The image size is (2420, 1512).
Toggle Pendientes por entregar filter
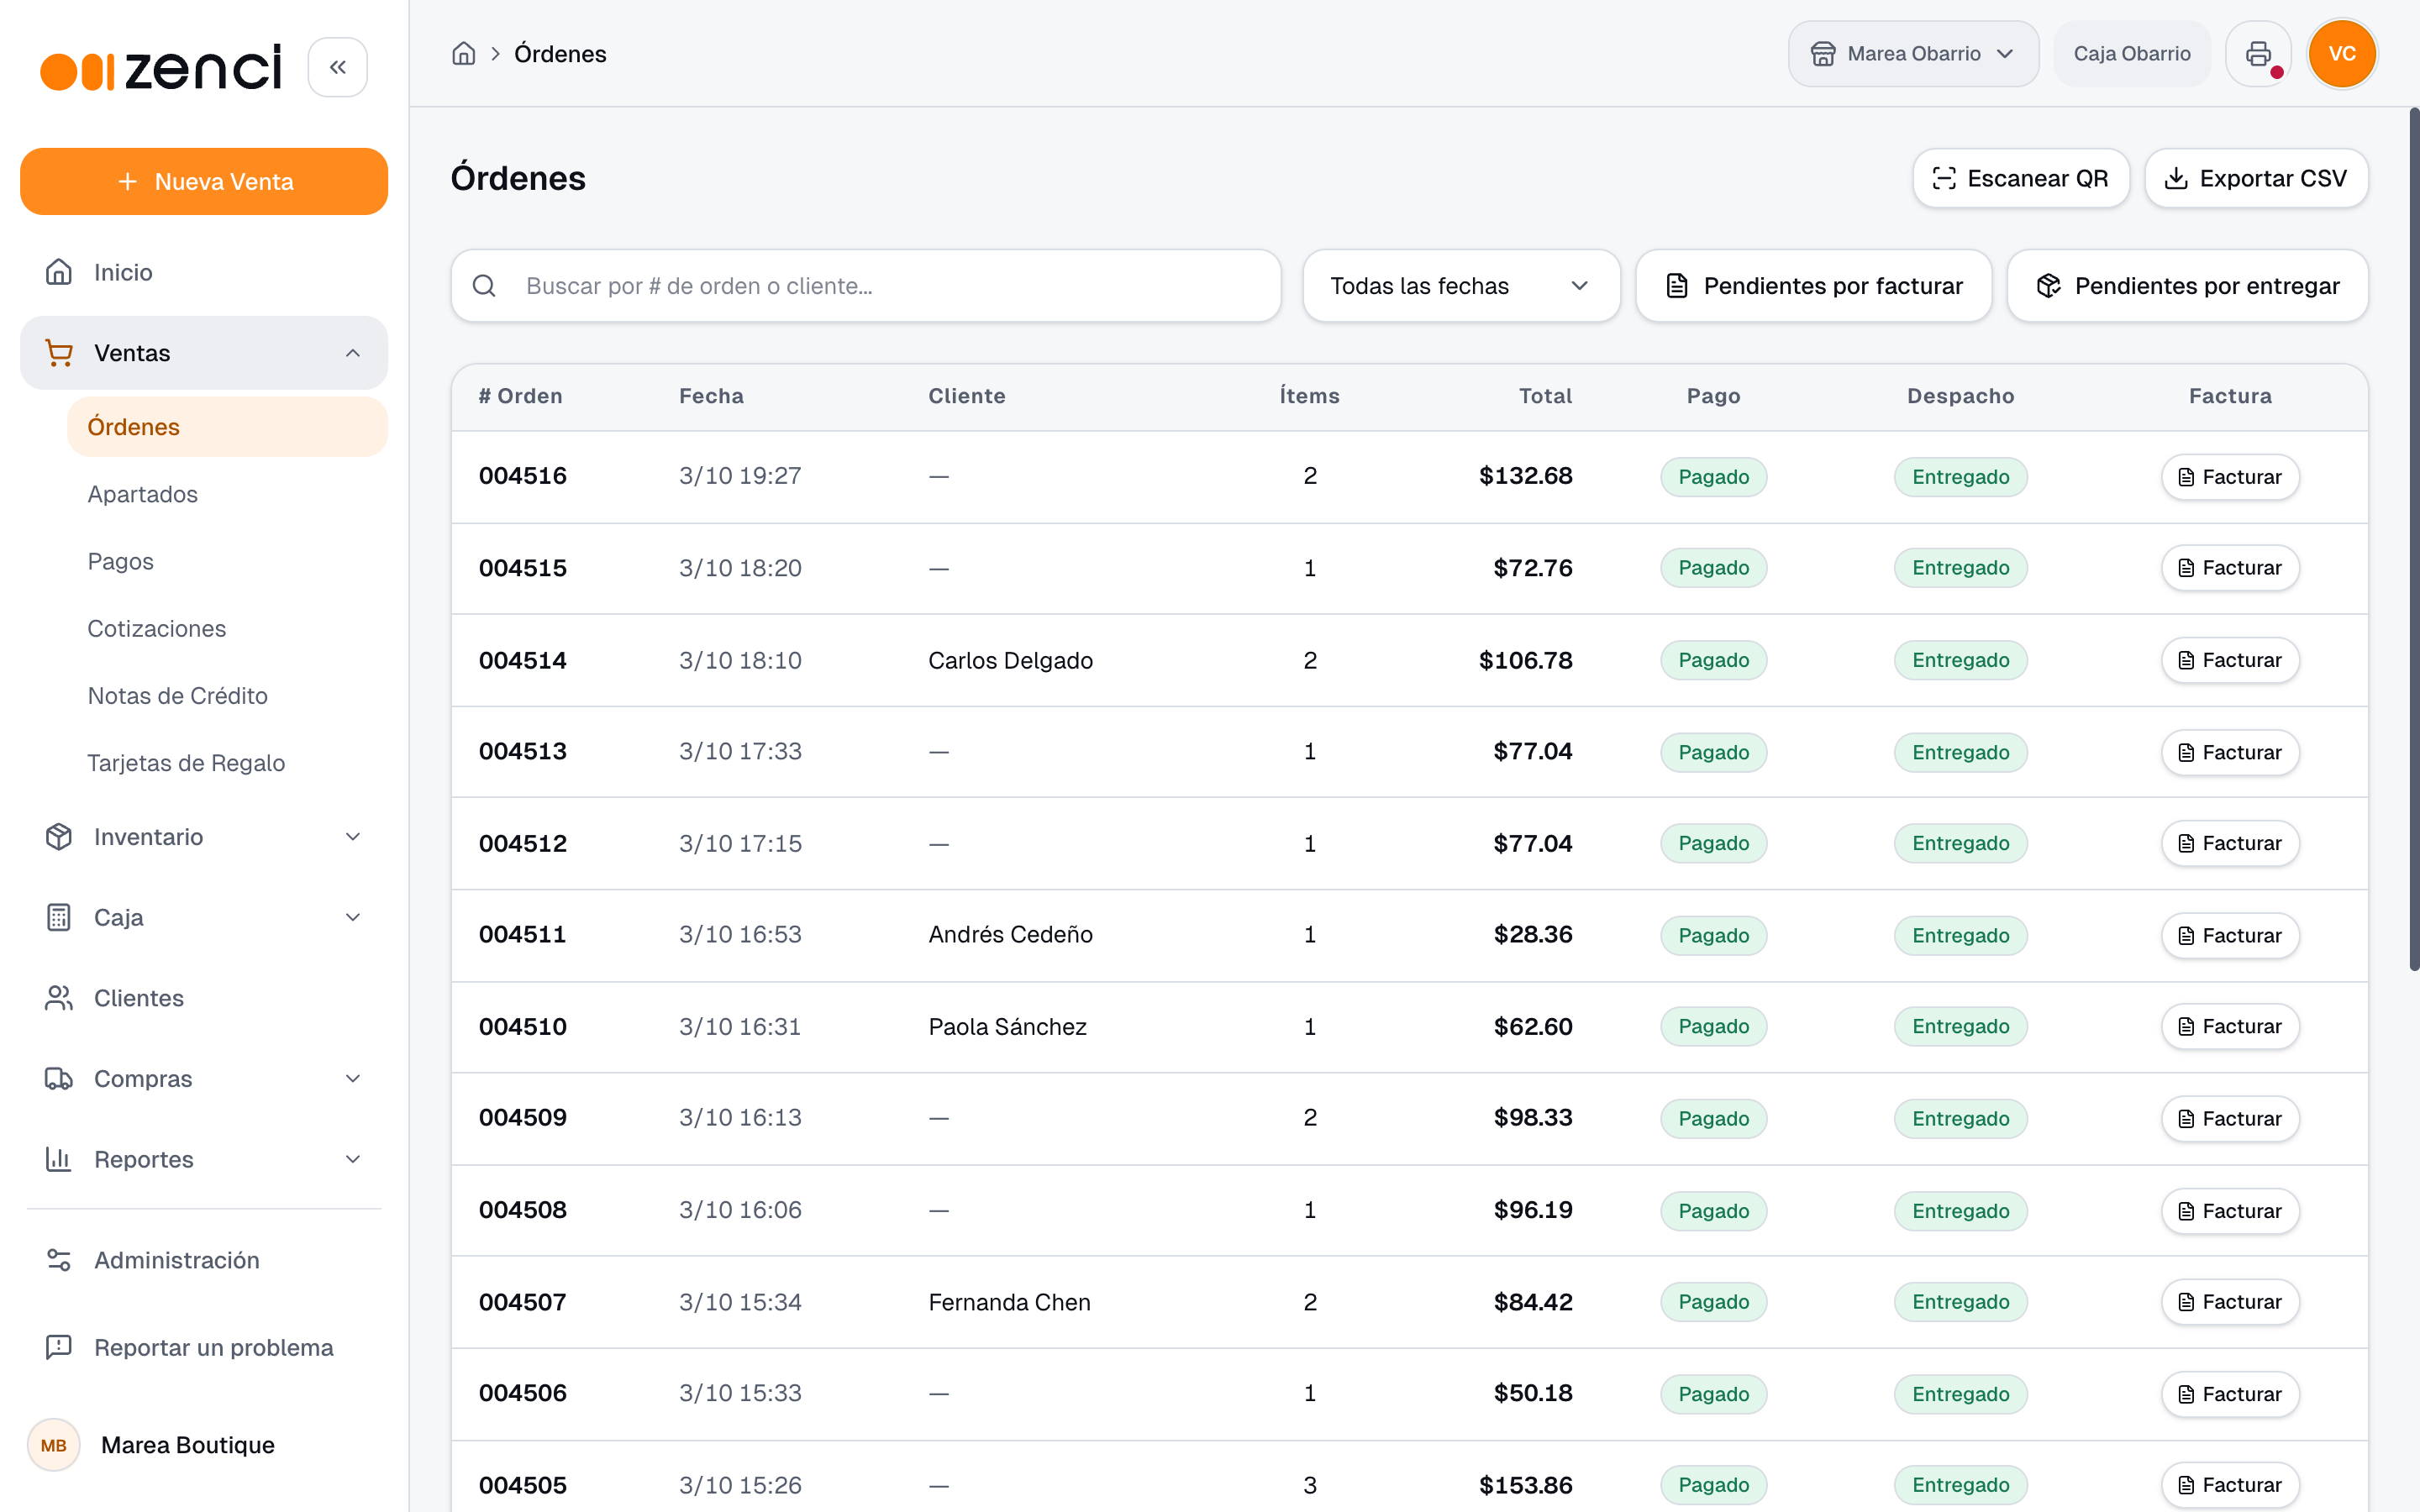[x=2188, y=286]
